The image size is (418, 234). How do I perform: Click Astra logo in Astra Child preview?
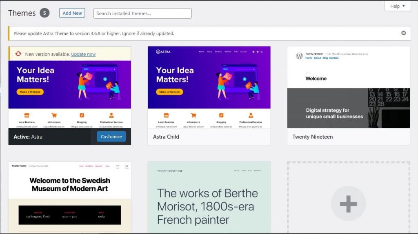click(x=163, y=52)
